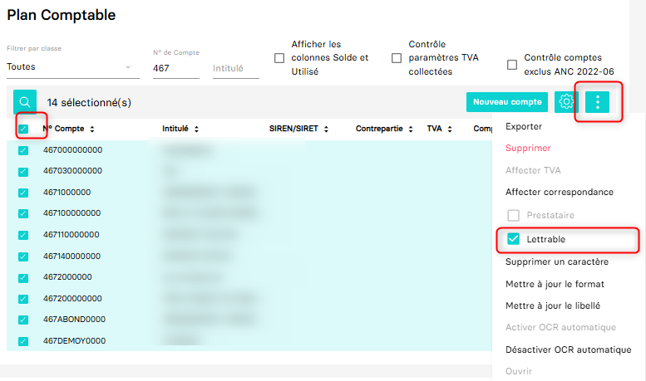Check Contrôle paramètres TVA collectées

[397, 58]
